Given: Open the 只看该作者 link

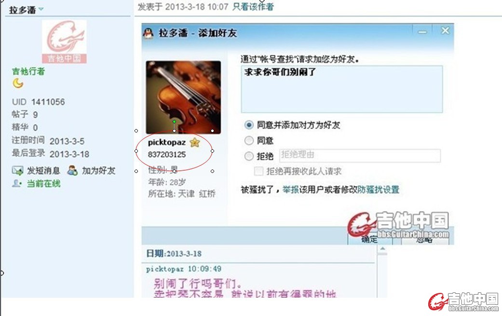Looking at the screenshot, I should coord(253,6).
